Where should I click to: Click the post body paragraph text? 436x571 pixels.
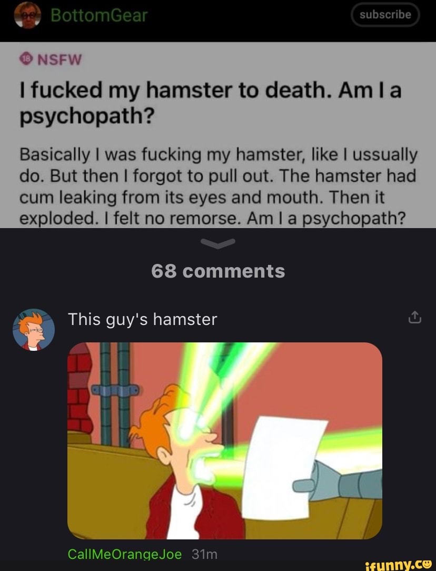[x=217, y=186]
